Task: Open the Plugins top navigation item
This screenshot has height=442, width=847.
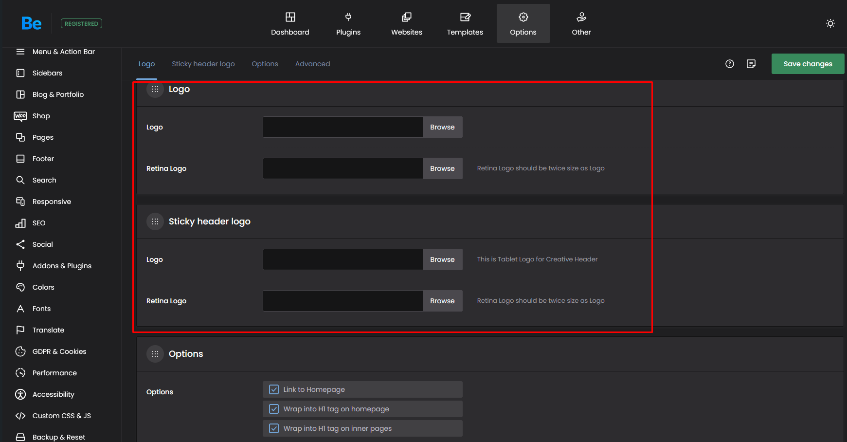Action: pyautogui.click(x=348, y=23)
